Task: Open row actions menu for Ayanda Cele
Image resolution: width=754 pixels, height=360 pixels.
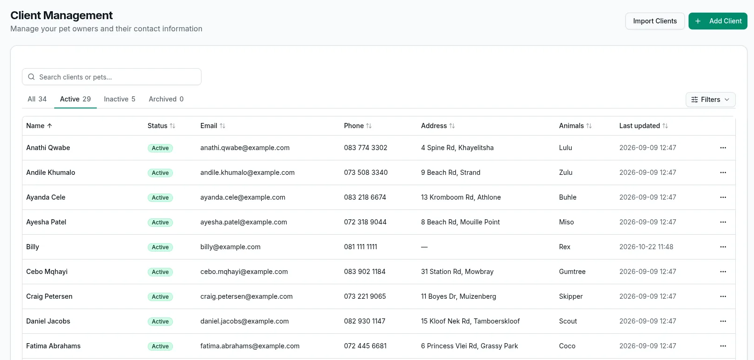Action: pos(723,197)
